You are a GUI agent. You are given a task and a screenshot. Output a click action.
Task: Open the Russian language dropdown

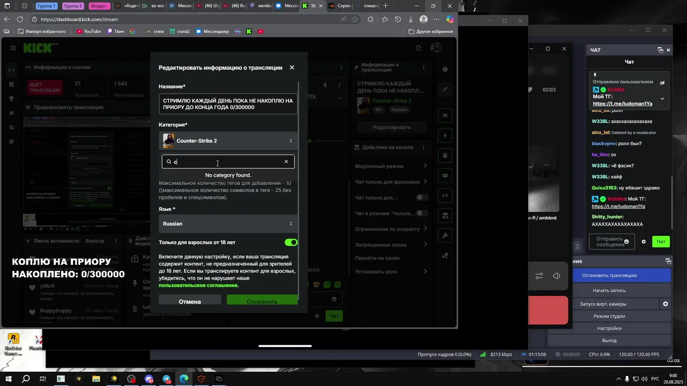[x=228, y=224]
